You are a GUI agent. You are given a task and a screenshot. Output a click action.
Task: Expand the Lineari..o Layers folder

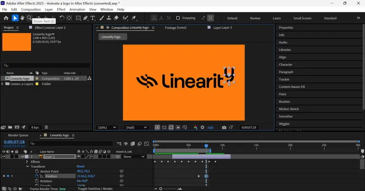[x=2, y=84]
